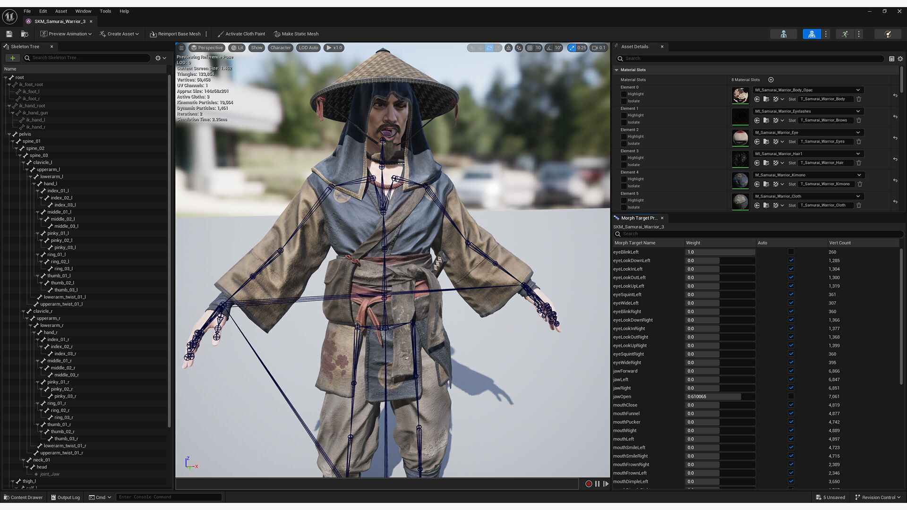Screen dimensions: 907x510
Task: Switch to the Animation editor mode
Action: [845, 34]
